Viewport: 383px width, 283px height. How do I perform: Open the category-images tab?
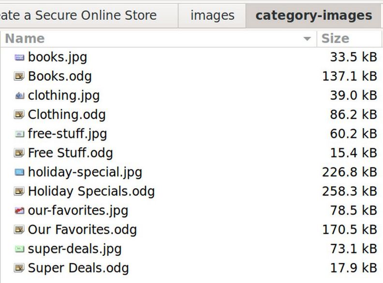[313, 15]
